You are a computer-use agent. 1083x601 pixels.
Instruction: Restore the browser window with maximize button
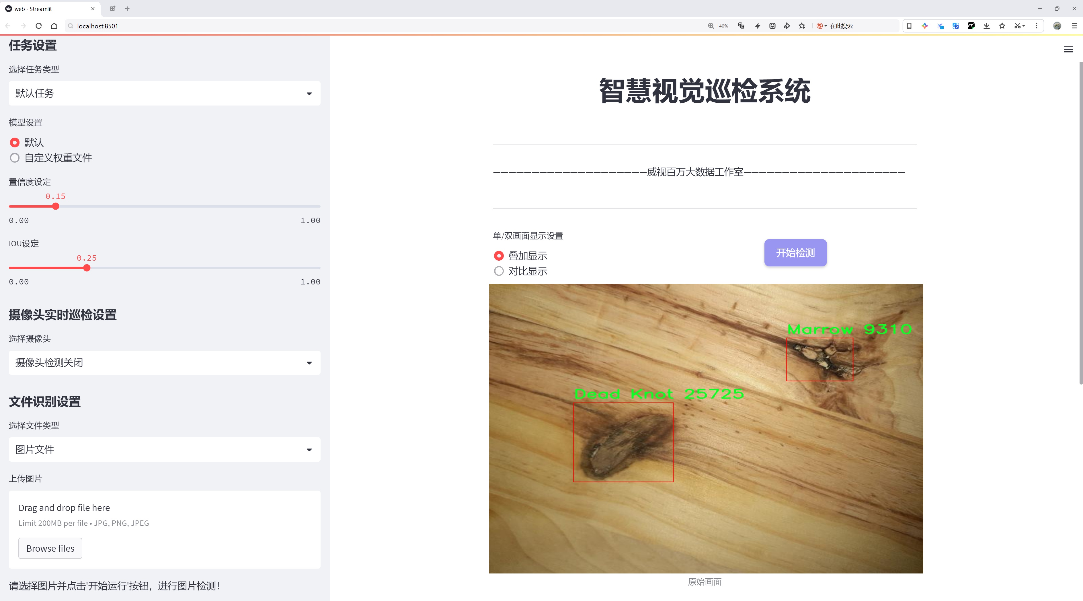click(1057, 8)
